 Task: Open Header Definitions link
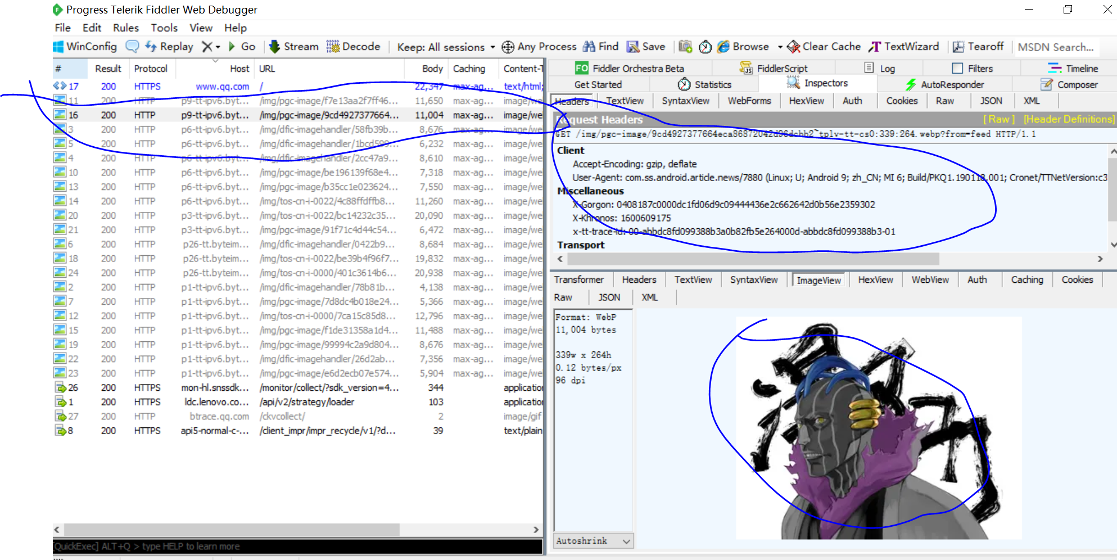coord(1069,119)
